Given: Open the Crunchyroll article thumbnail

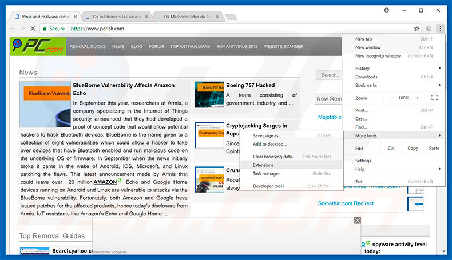Looking at the screenshot, I should pos(209,179).
